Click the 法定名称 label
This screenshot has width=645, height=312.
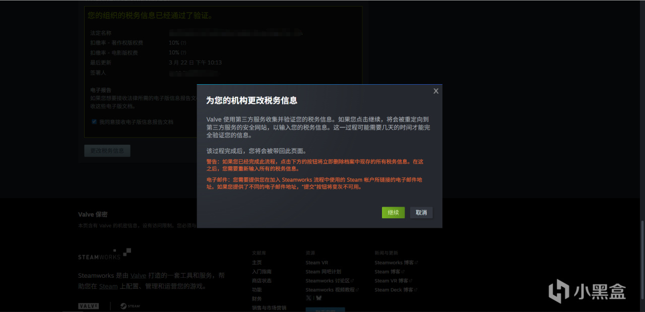(101, 33)
